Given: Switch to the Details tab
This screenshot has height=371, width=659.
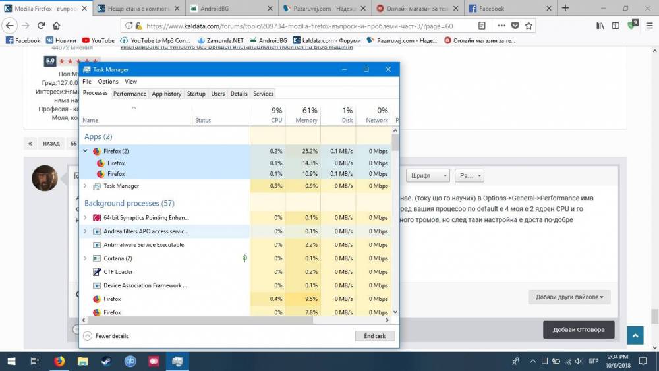Looking at the screenshot, I should pyautogui.click(x=239, y=94).
